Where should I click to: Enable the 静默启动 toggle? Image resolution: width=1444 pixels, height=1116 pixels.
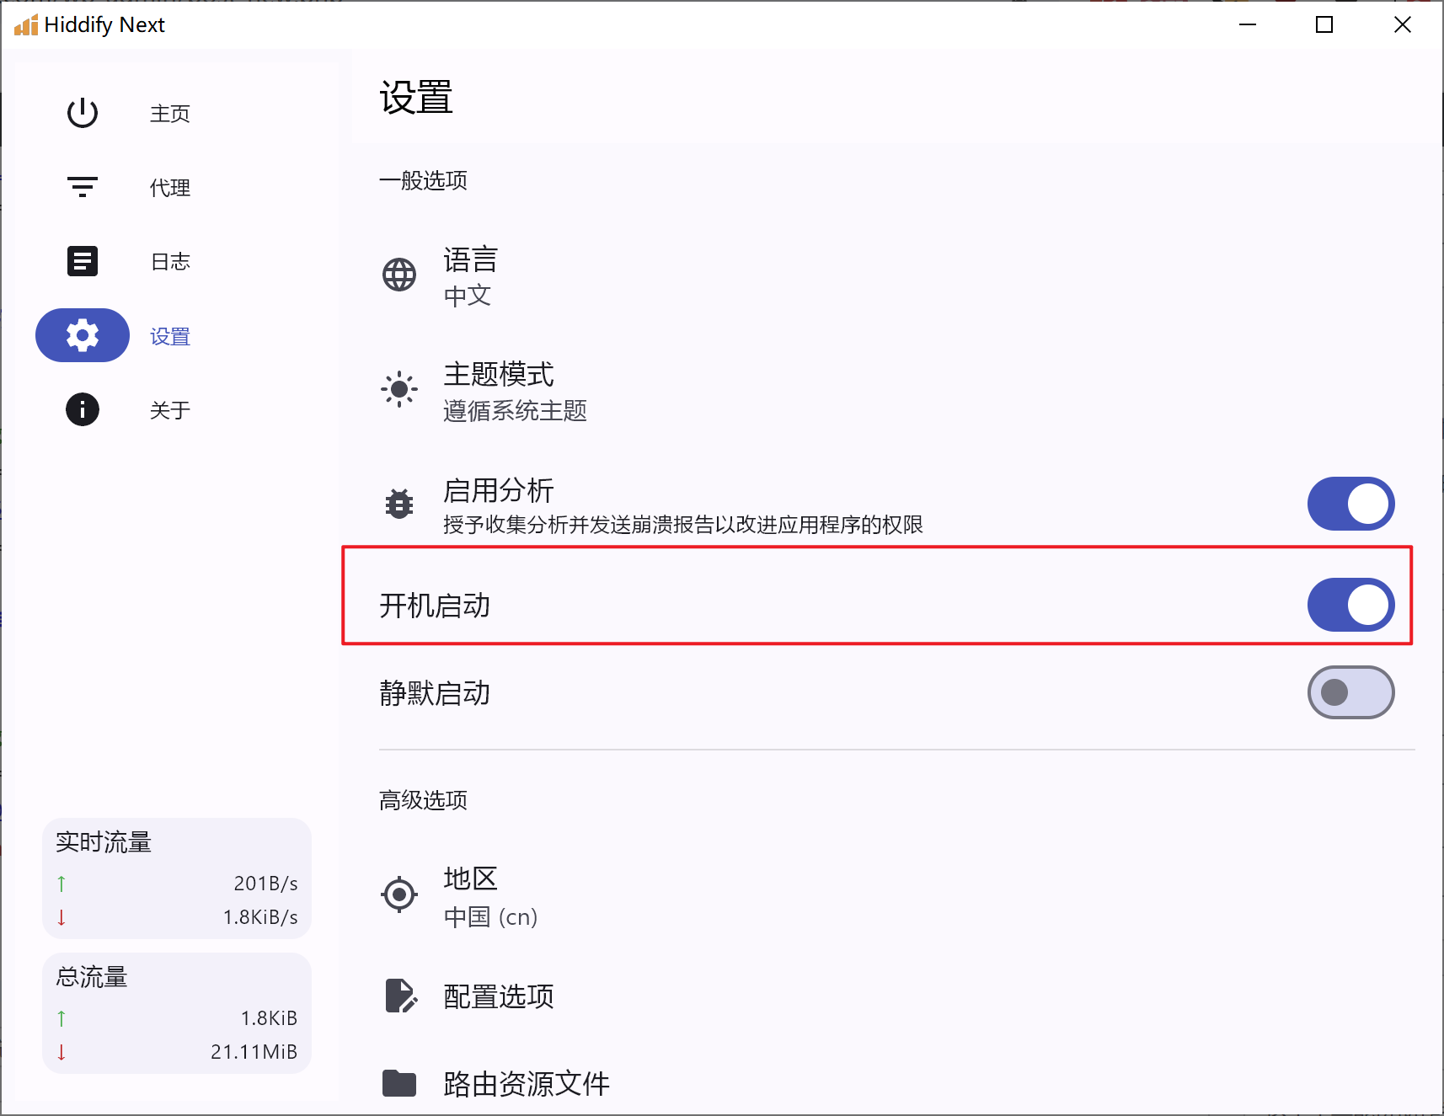pyautogui.click(x=1350, y=692)
